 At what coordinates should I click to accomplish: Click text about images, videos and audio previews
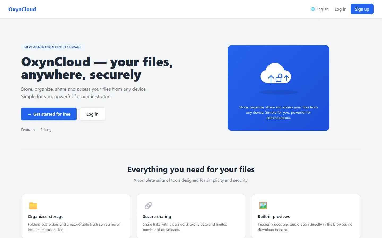305,227
